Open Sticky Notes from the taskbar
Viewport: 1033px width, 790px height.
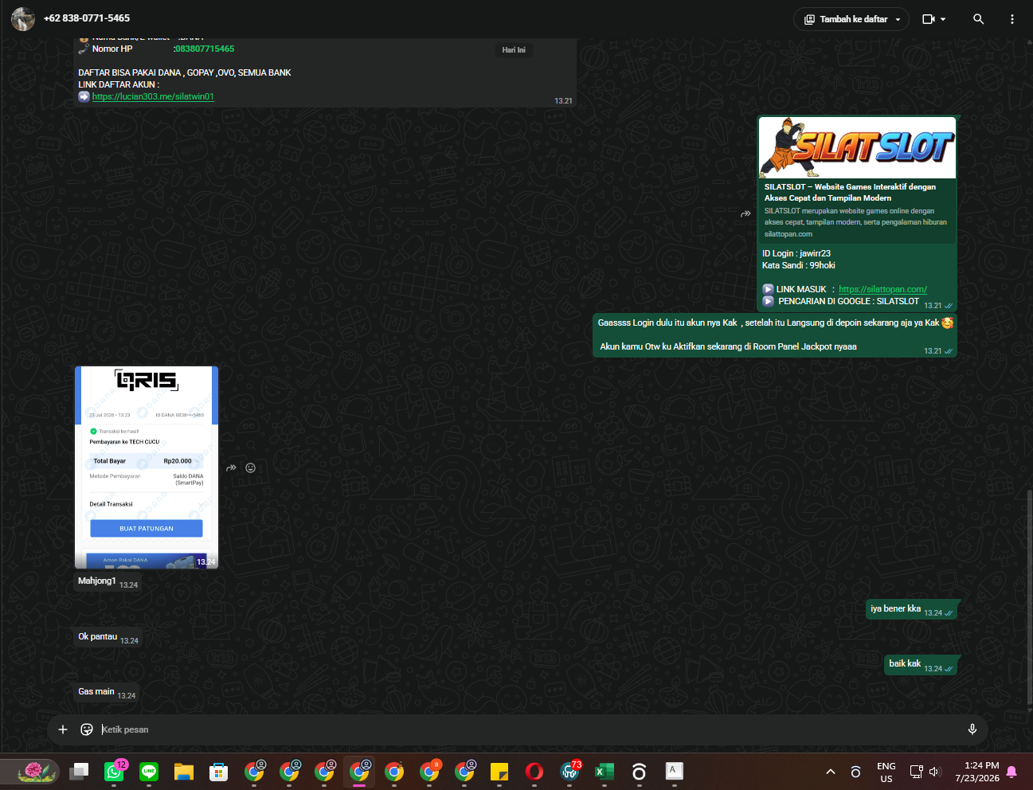499,771
